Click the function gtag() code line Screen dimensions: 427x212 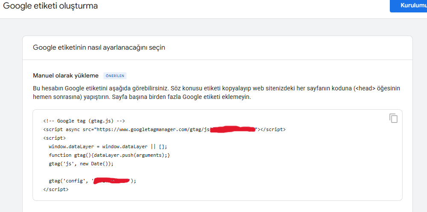(109, 155)
